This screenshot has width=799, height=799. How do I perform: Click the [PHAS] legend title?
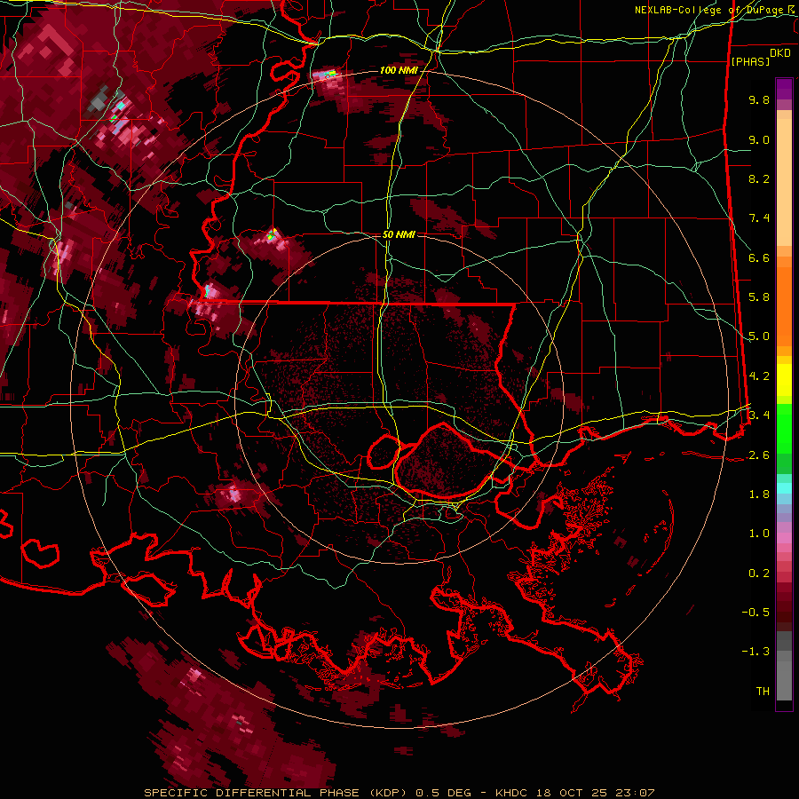pos(750,61)
